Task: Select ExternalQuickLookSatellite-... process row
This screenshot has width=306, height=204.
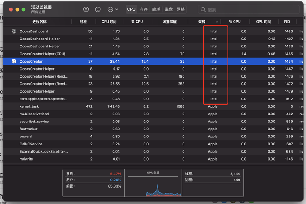Action: pos(153,152)
